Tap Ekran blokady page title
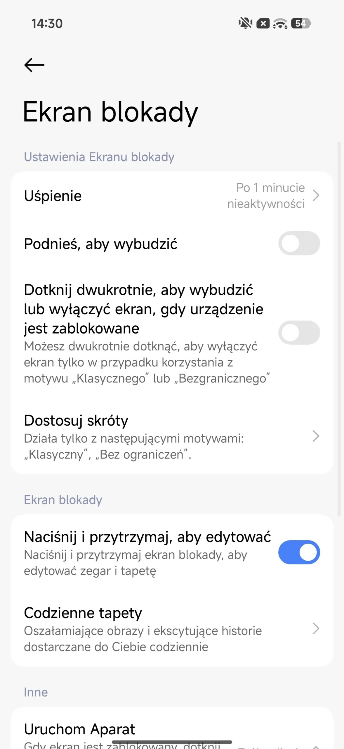 pyautogui.click(x=110, y=112)
